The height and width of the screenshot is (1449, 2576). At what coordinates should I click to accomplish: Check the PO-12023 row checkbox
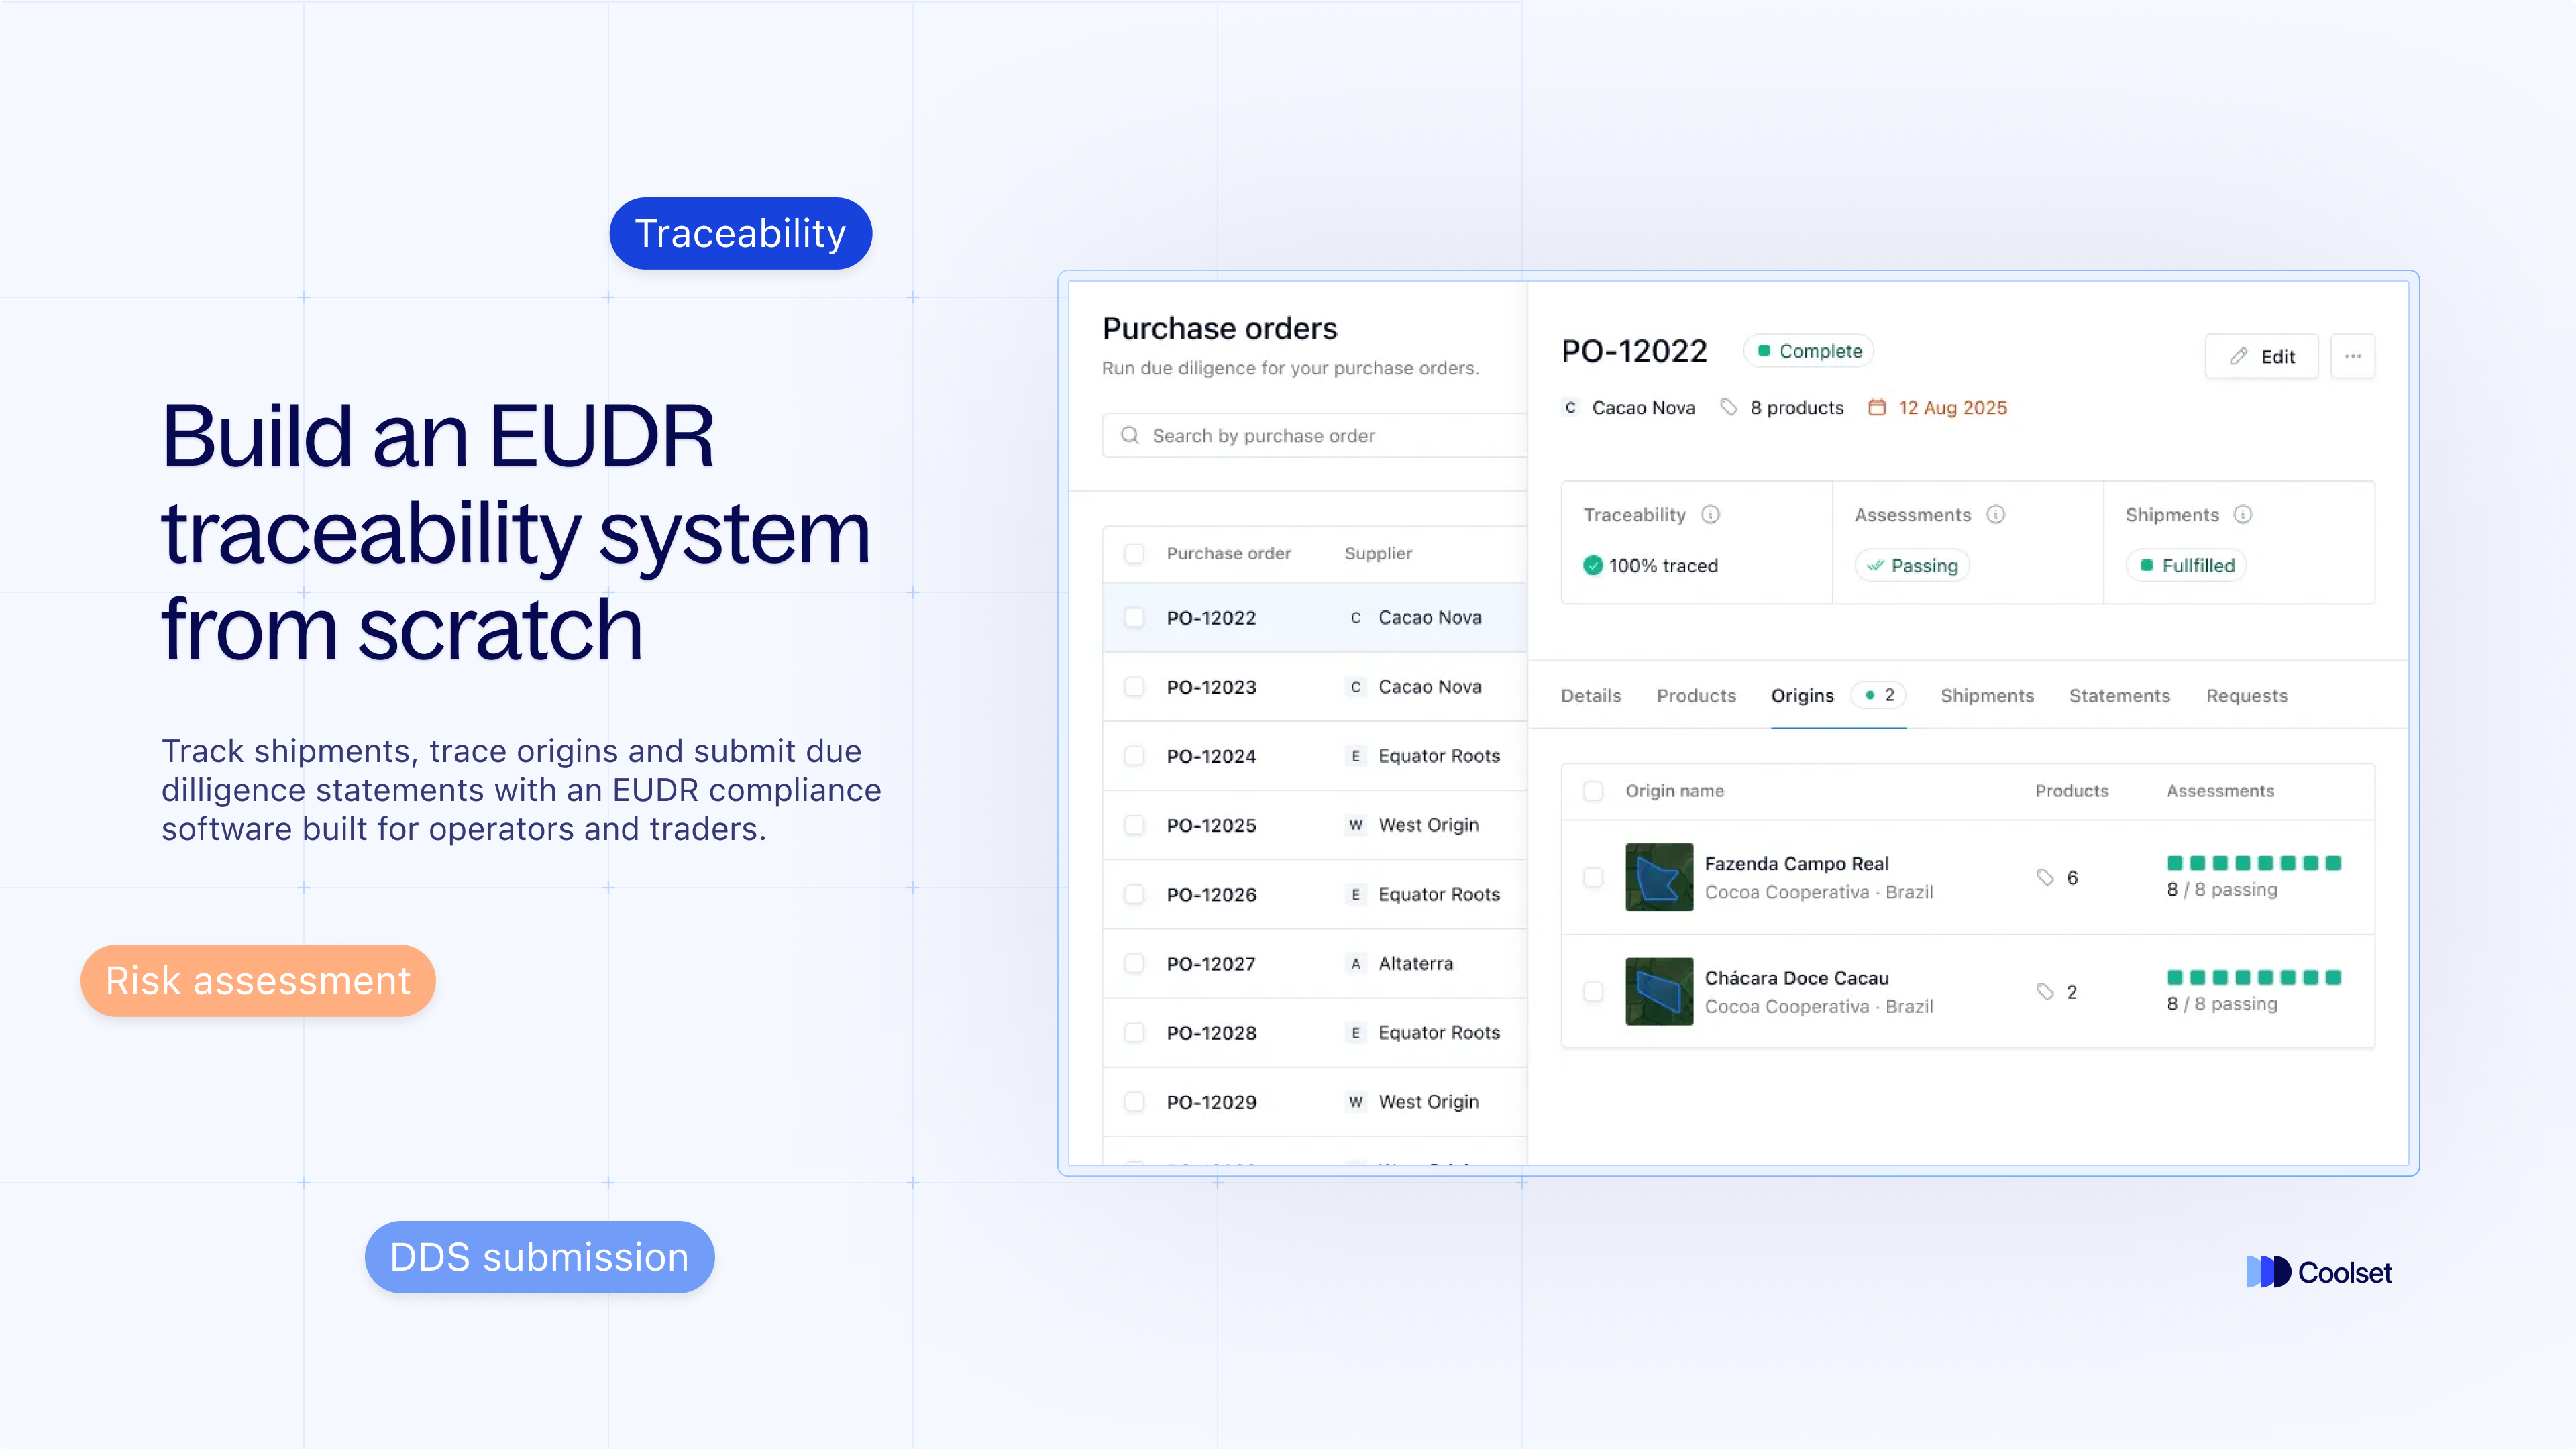point(1134,687)
